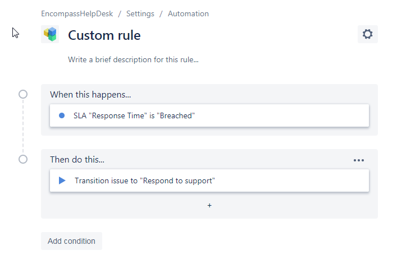The height and width of the screenshot is (264, 397).
Task: Click the circle node beside 'Then do this'
Action: click(x=23, y=159)
